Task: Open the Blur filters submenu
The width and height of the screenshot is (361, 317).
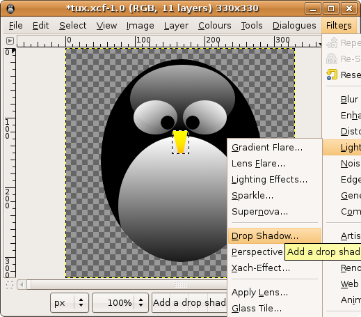Action: (x=342, y=100)
